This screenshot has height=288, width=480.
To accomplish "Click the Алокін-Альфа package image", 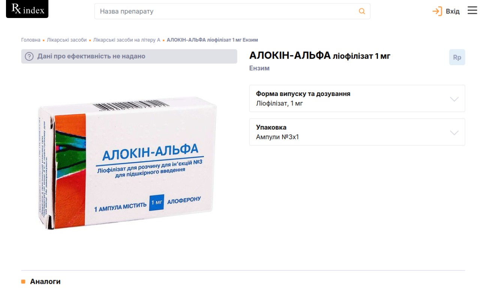I will (x=127, y=162).
